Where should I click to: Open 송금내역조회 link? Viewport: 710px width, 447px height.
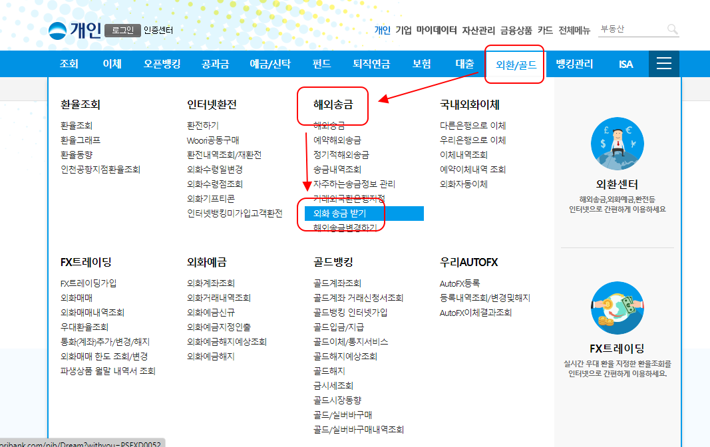click(337, 169)
